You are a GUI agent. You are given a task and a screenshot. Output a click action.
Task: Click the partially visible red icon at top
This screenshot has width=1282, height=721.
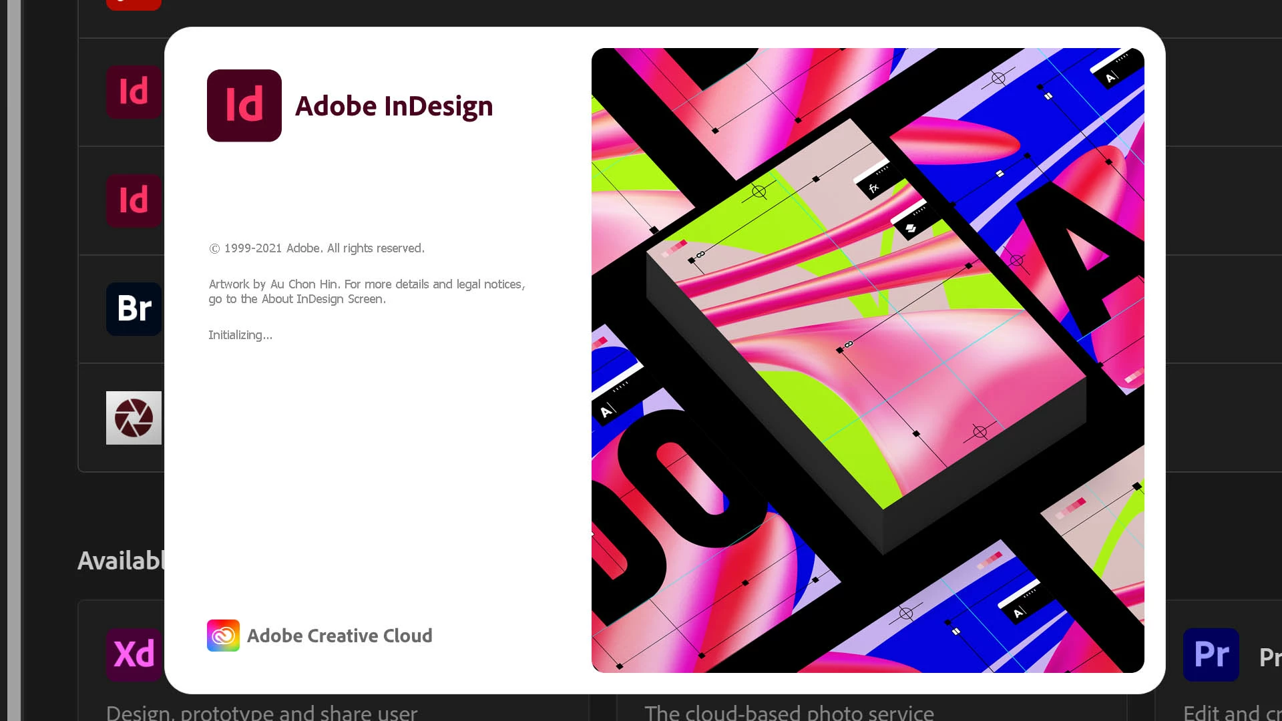(134, 5)
